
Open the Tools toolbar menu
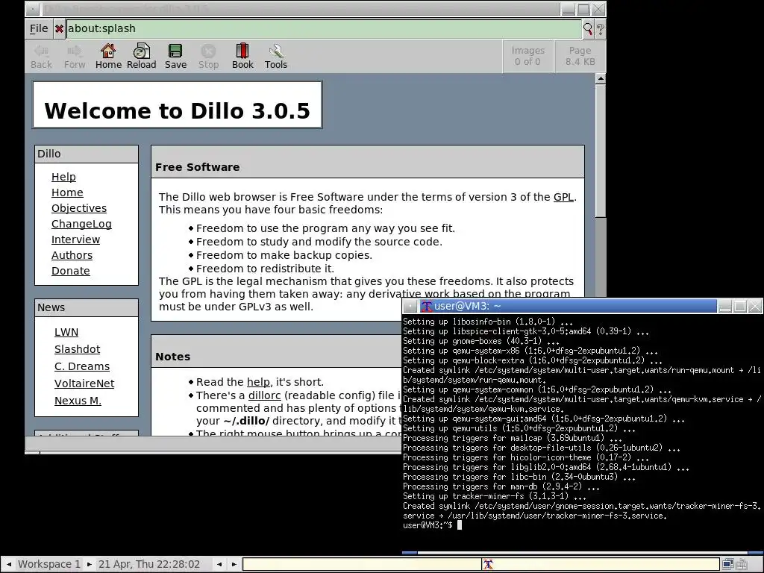(276, 57)
